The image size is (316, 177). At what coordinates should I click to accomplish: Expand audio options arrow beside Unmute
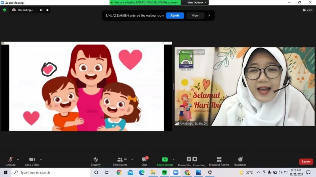pyautogui.click(x=18, y=159)
